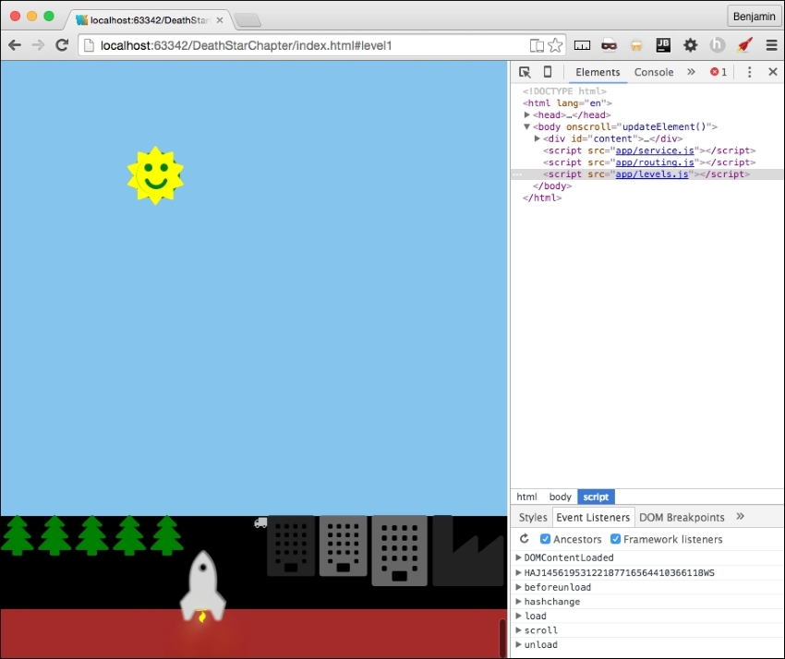
Task: Toggle the Framework listeners filter off
Action: (x=615, y=539)
